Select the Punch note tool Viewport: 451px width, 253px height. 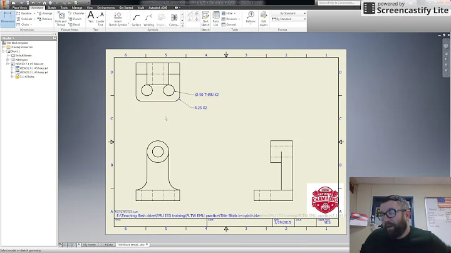pyautogui.click(x=75, y=19)
